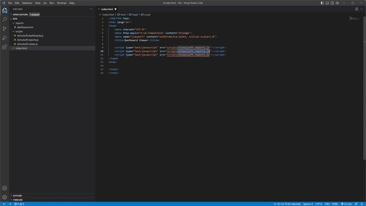Click HTML language mode in status bar

(335, 204)
